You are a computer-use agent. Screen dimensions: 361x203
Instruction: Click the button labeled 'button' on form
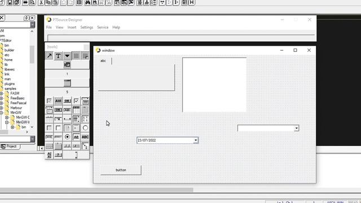point(121,170)
